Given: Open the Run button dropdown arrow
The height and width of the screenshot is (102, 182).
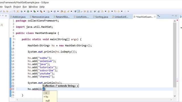Looking at the screenshot, I should (x=31, y=11).
